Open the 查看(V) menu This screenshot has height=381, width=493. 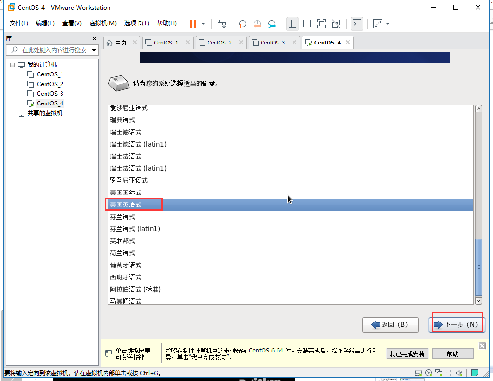click(72, 23)
